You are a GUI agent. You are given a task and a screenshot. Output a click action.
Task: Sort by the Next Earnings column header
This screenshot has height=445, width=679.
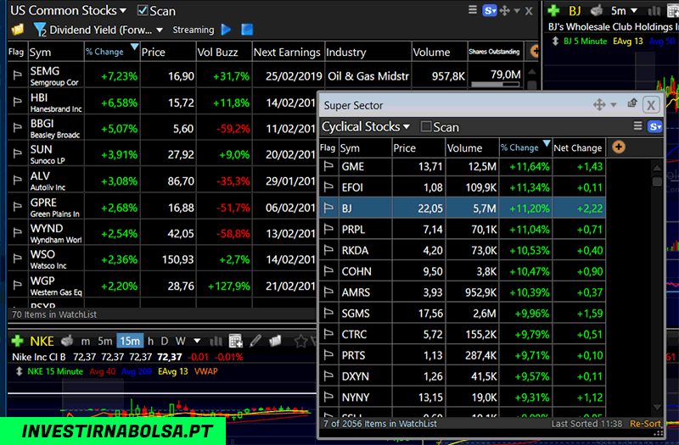click(x=289, y=52)
